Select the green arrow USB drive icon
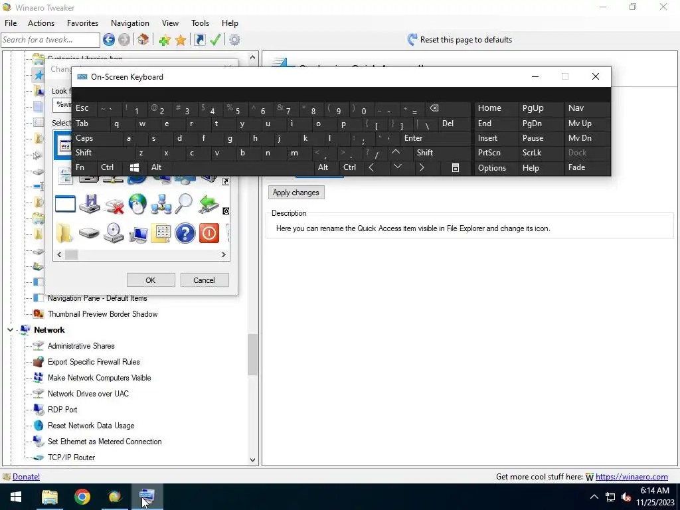680x510 pixels. tap(209, 204)
